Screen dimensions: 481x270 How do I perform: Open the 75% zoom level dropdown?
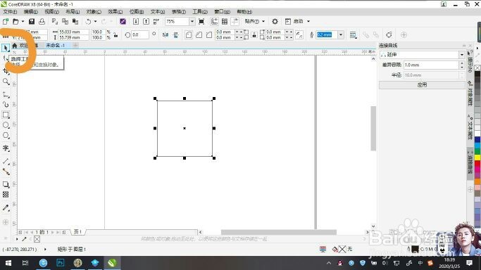click(192, 21)
